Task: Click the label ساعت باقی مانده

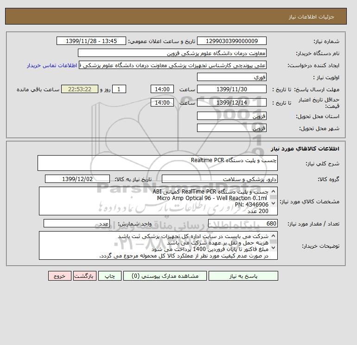Action: click(38, 89)
